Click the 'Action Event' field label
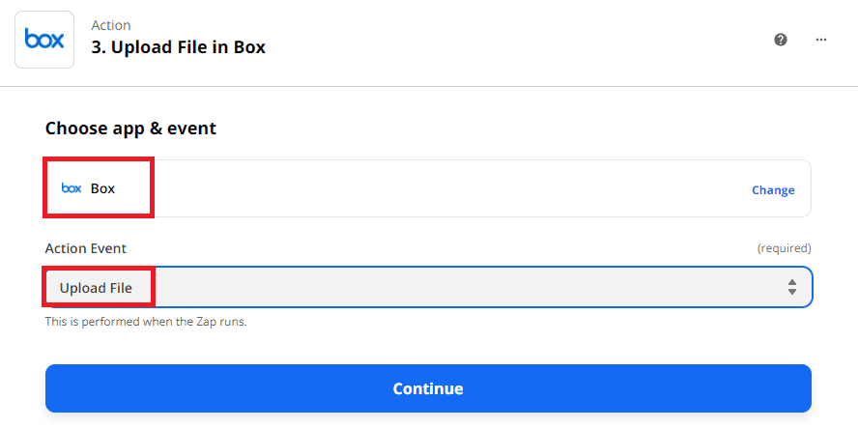 pos(85,248)
